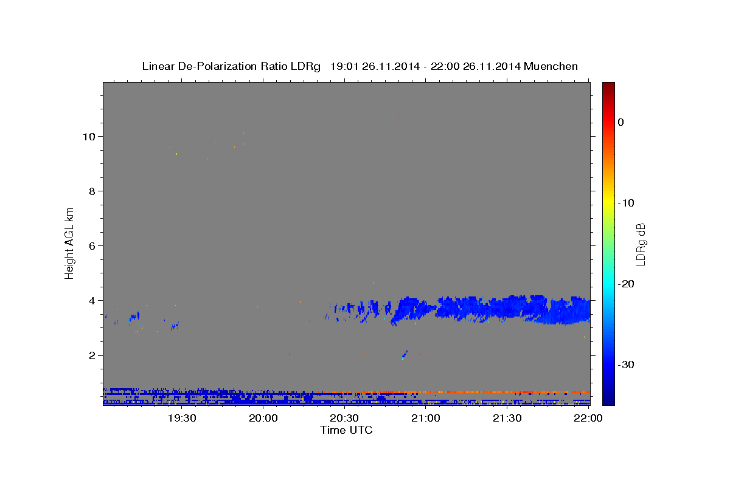Click the 19:30 time tick label
This screenshot has height=486, width=730.
click(181, 419)
